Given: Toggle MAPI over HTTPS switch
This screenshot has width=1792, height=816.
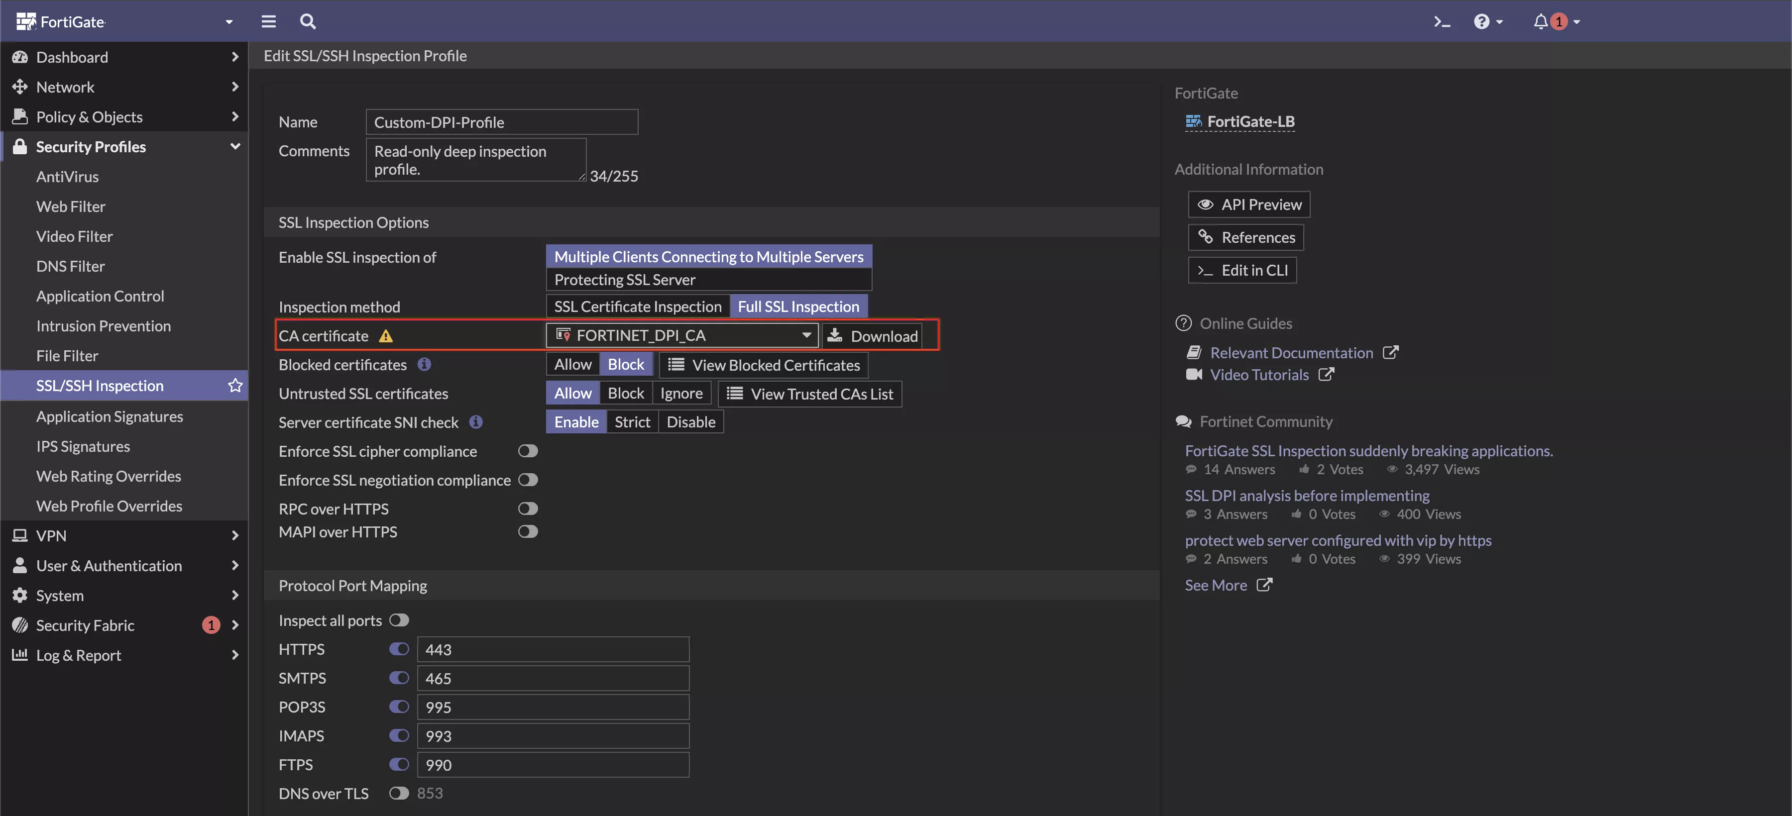Looking at the screenshot, I should click(x=528, y=532).
